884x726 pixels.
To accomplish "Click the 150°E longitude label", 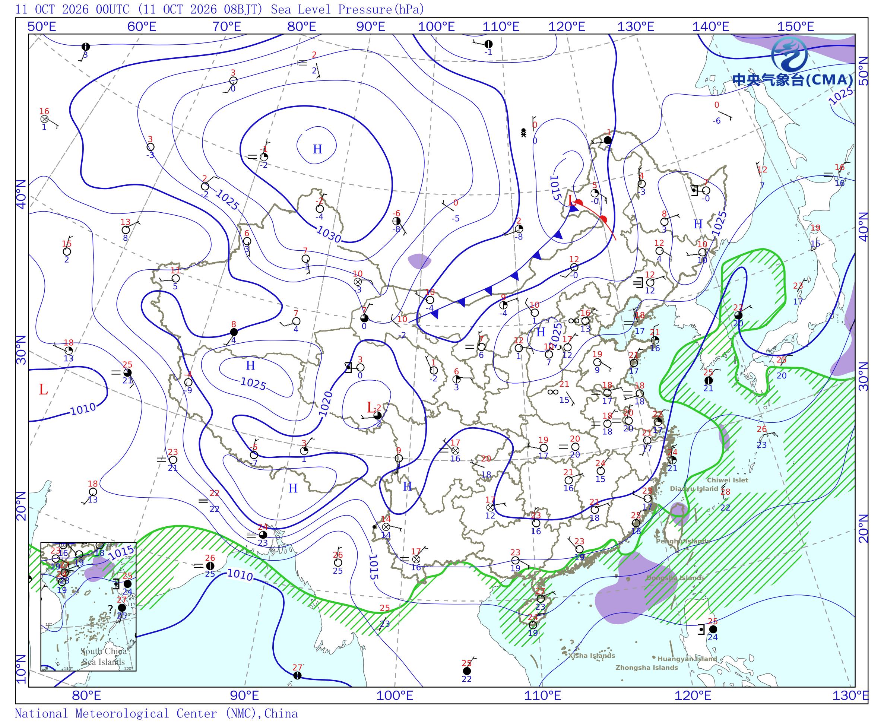I will (796, 27).
